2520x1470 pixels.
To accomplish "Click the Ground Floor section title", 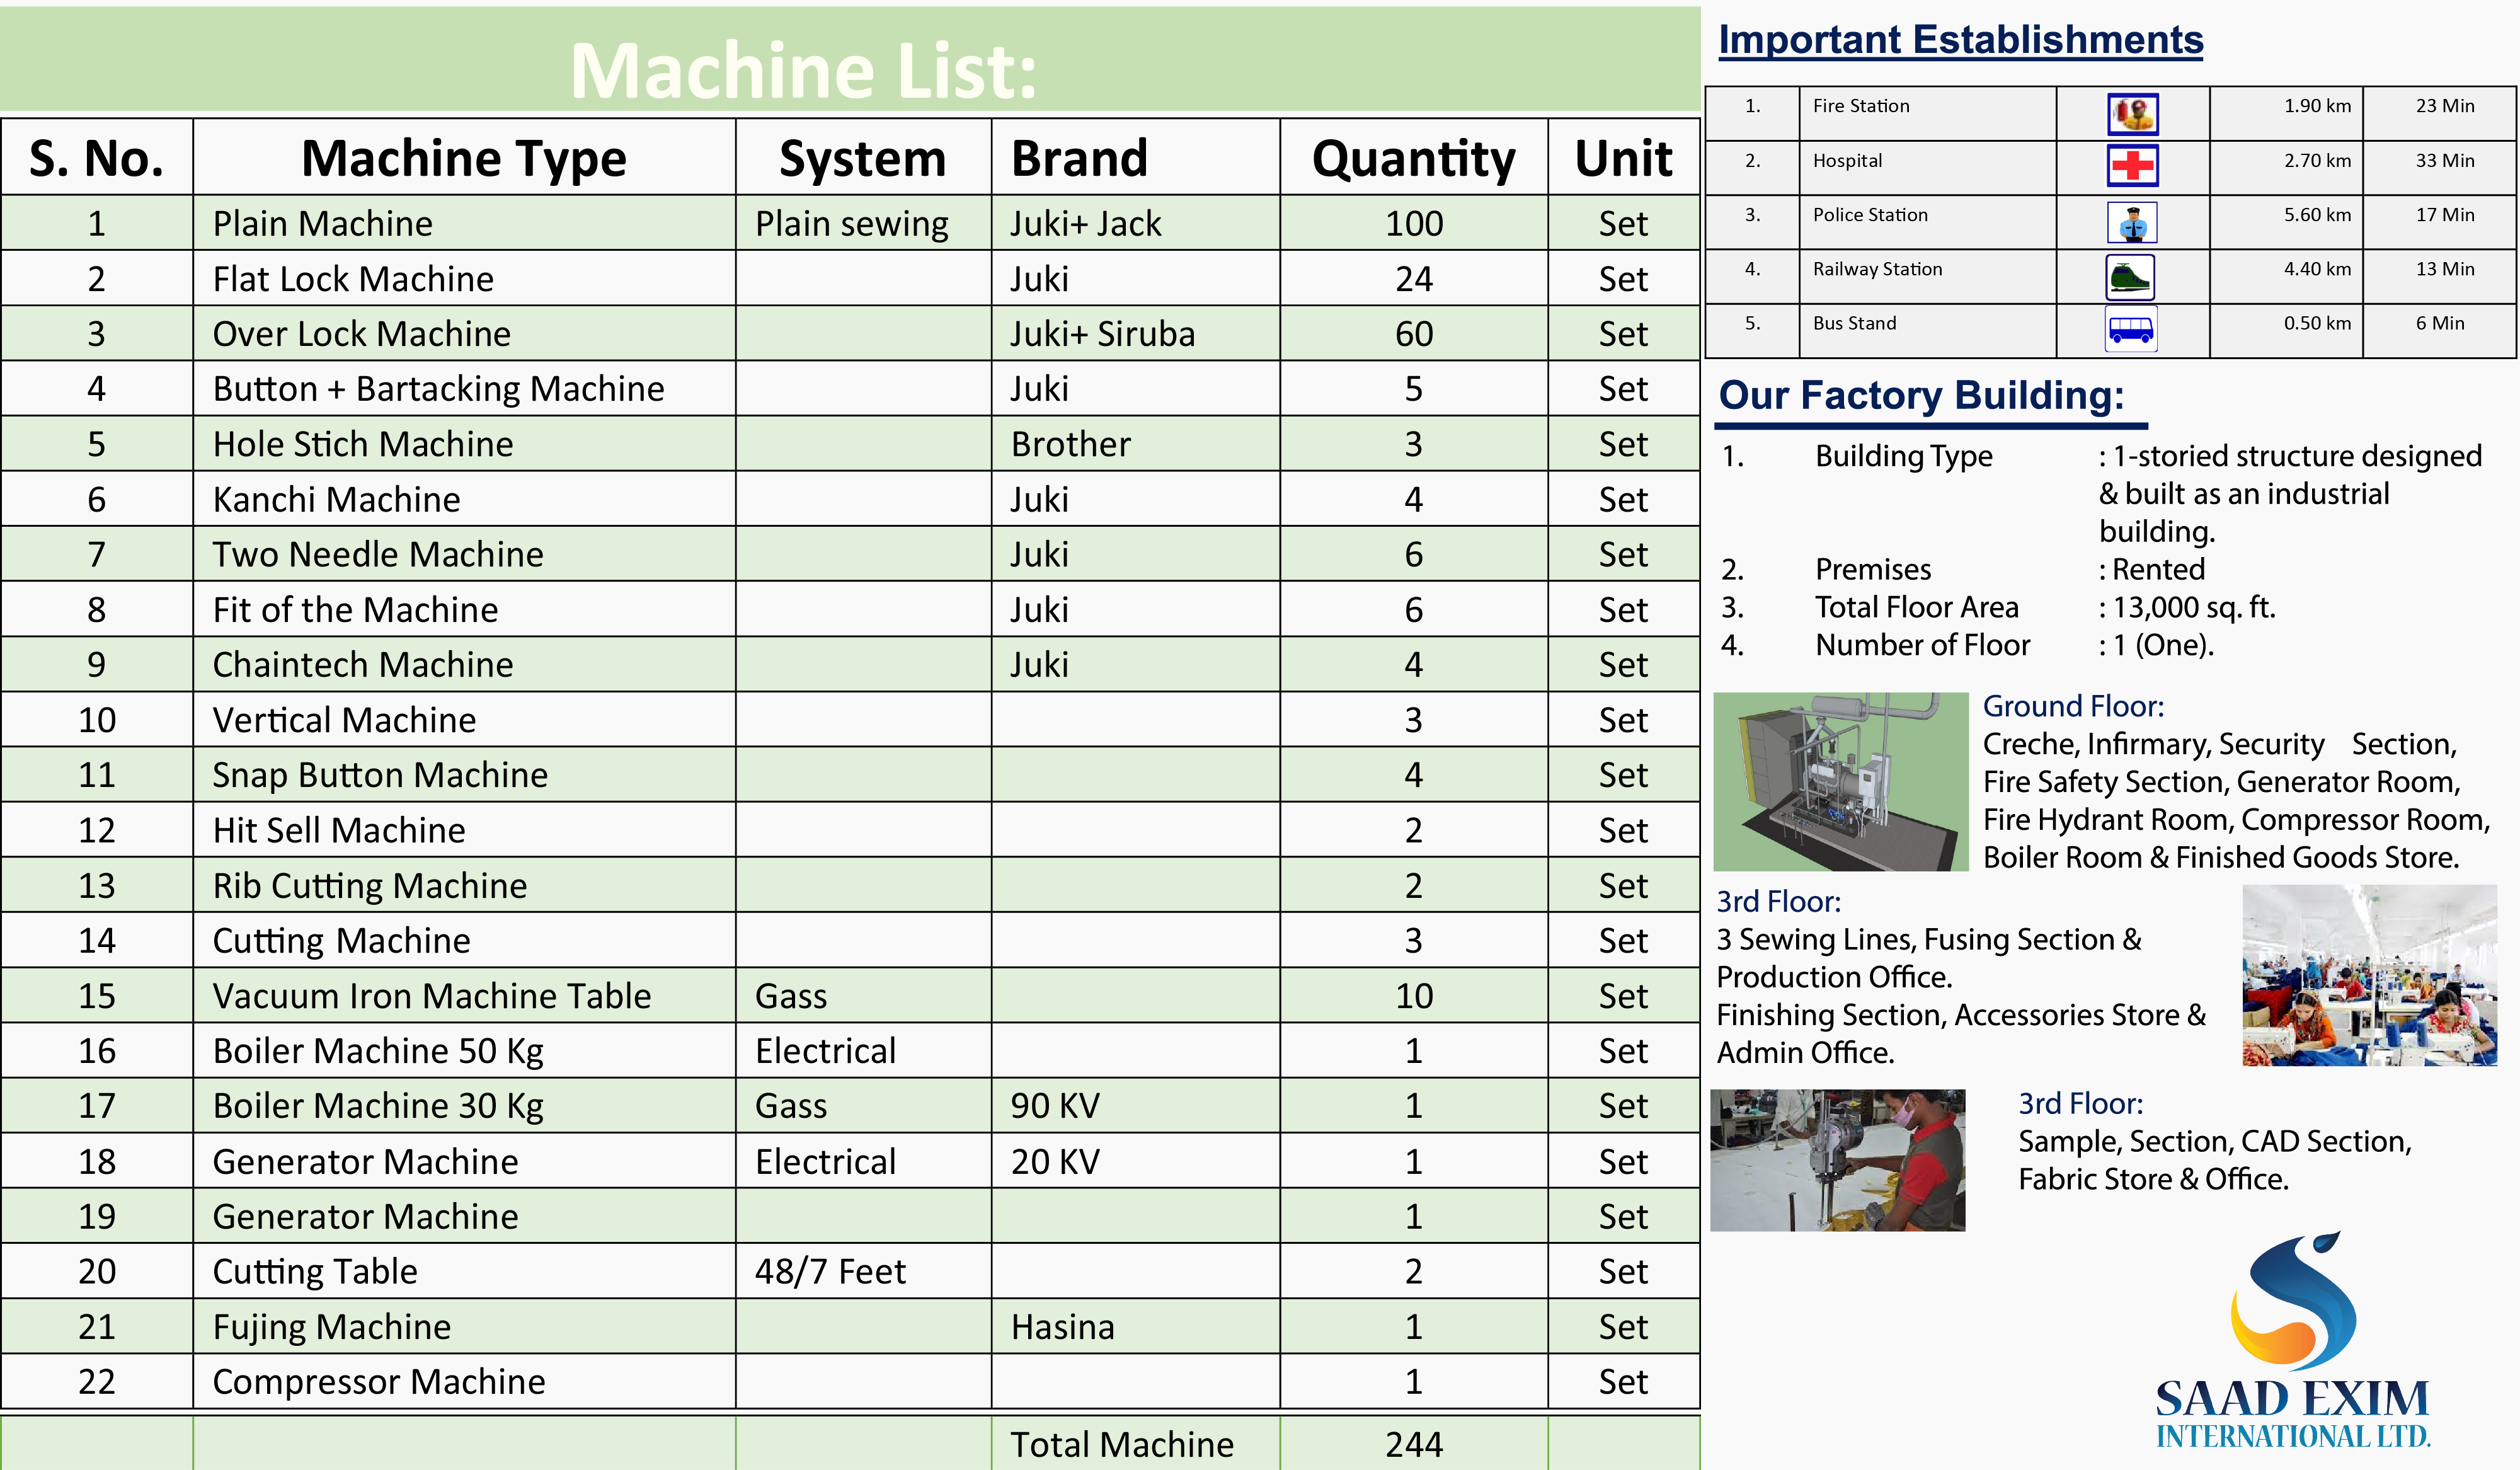I will pos(2073,706).
